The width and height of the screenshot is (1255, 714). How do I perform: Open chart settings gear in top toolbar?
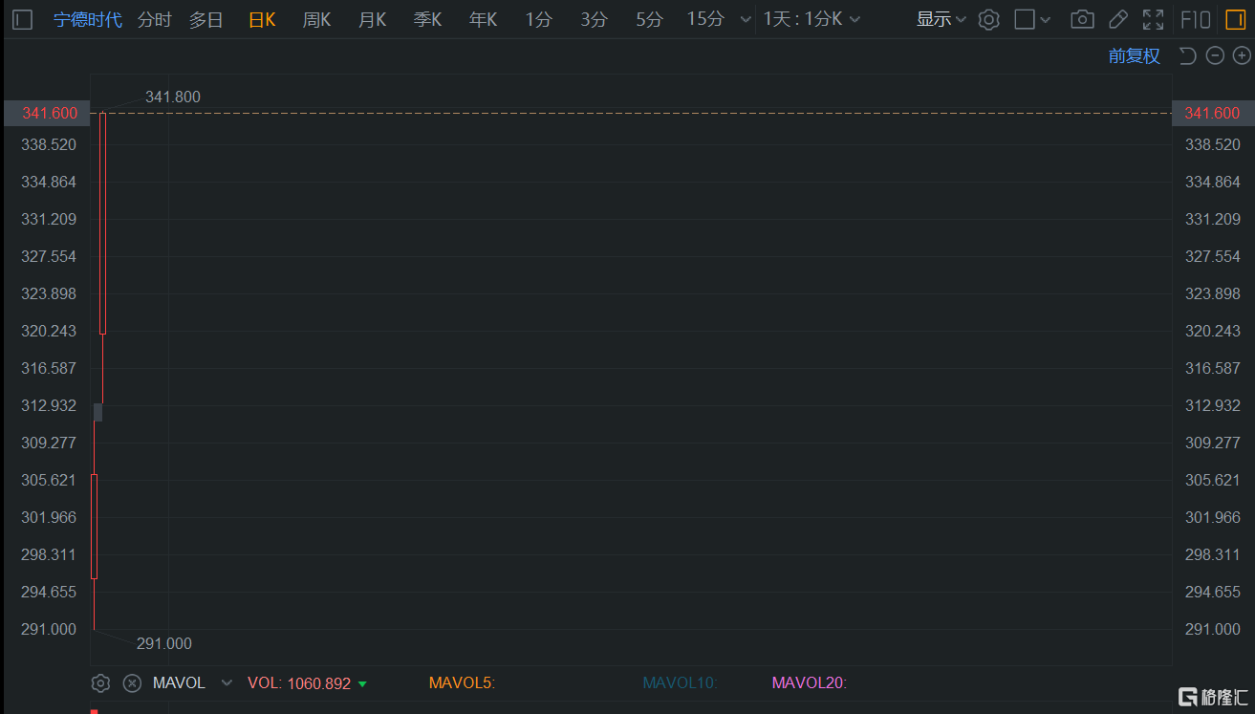click(x=989, y=19)
